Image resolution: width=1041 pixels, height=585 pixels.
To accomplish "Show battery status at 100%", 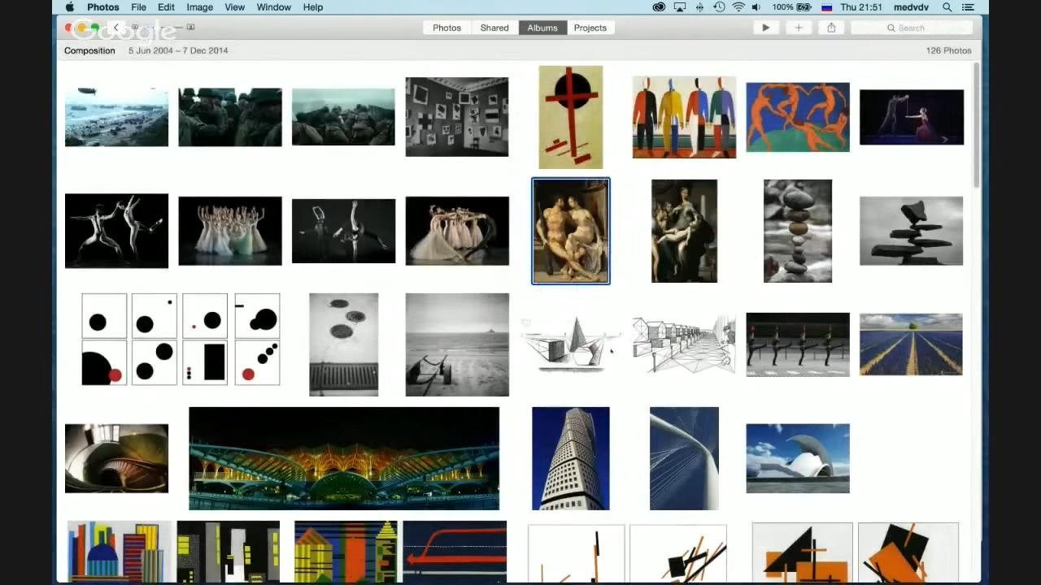I will [x=794, y=7].
